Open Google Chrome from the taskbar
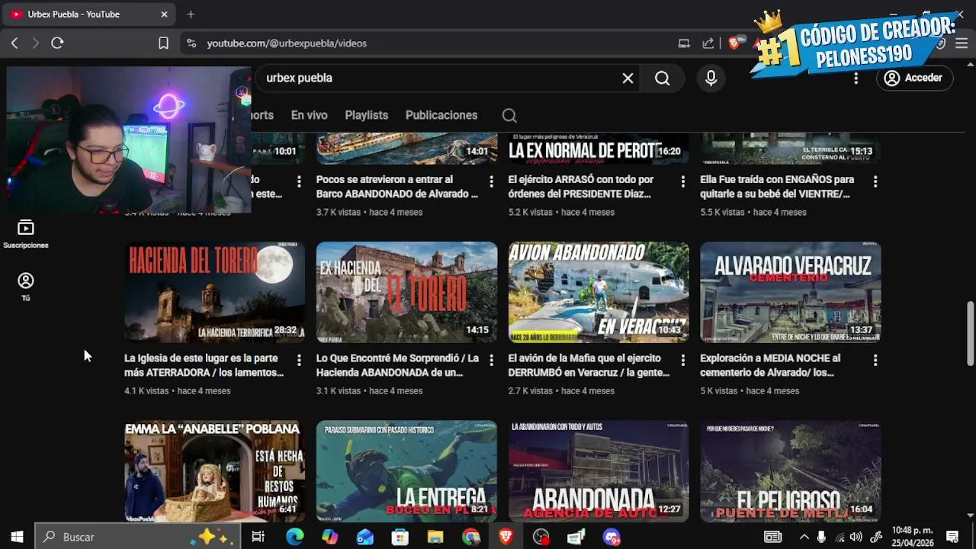Viewport: 976px width, 549px height. click(x=470, y=537)
